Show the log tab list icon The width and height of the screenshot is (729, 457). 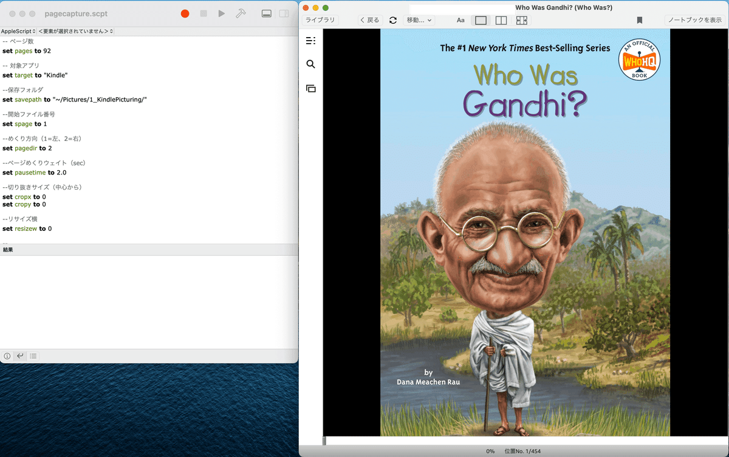pyautogui.click(x=33, y=356)
